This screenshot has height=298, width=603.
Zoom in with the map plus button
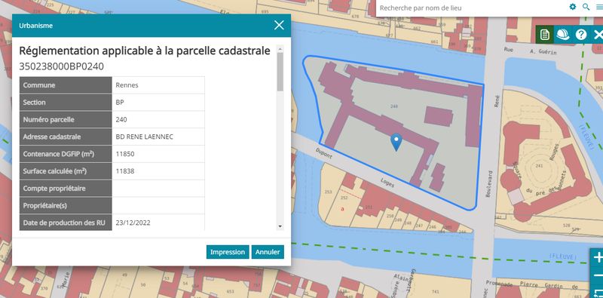click(x=598, y=257)
